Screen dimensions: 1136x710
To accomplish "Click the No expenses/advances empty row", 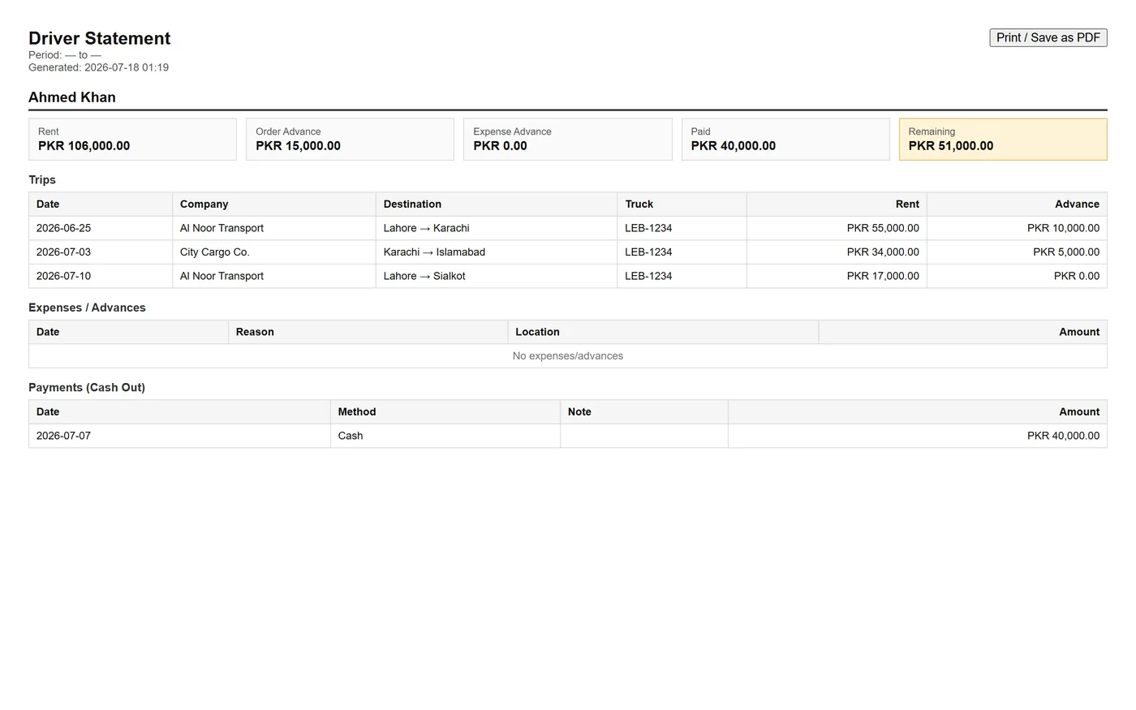I will pos(568,356).
